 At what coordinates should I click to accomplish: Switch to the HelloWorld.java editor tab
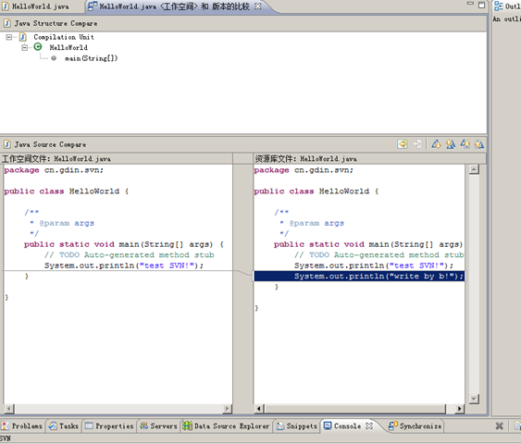41,6
